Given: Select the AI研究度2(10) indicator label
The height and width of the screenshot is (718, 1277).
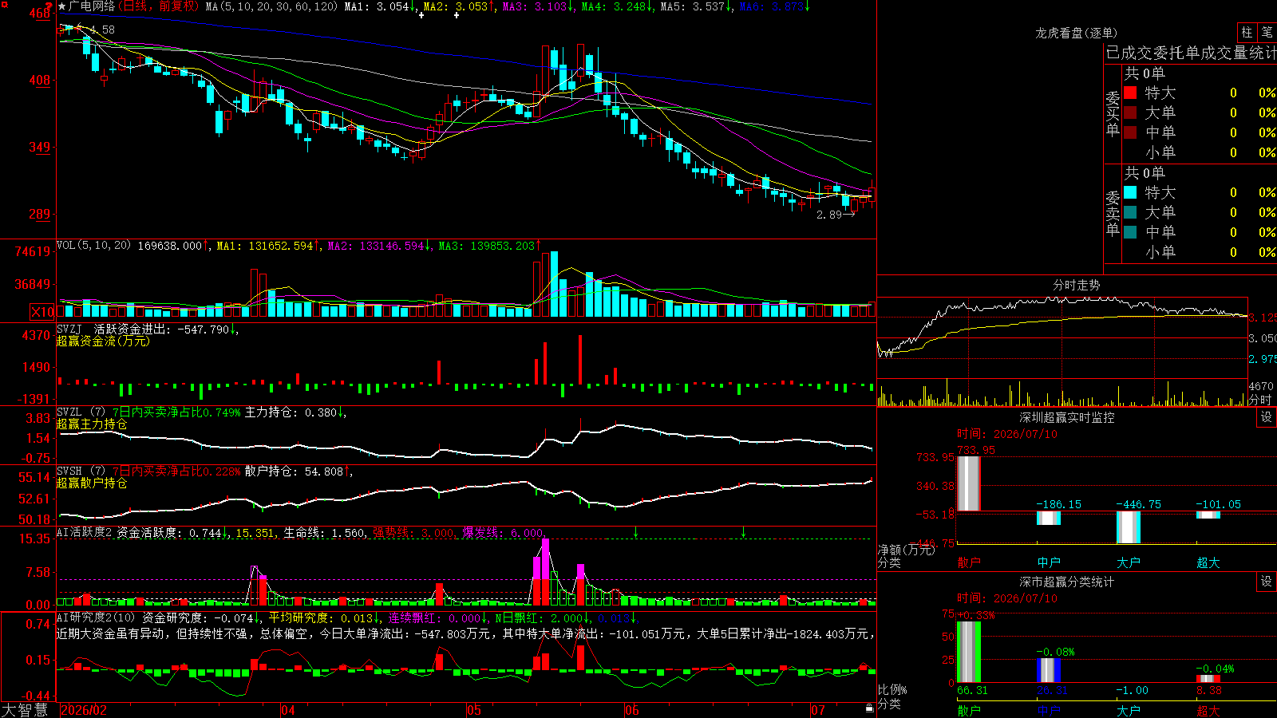Looking at the screenshot, I should pos(96,617).
